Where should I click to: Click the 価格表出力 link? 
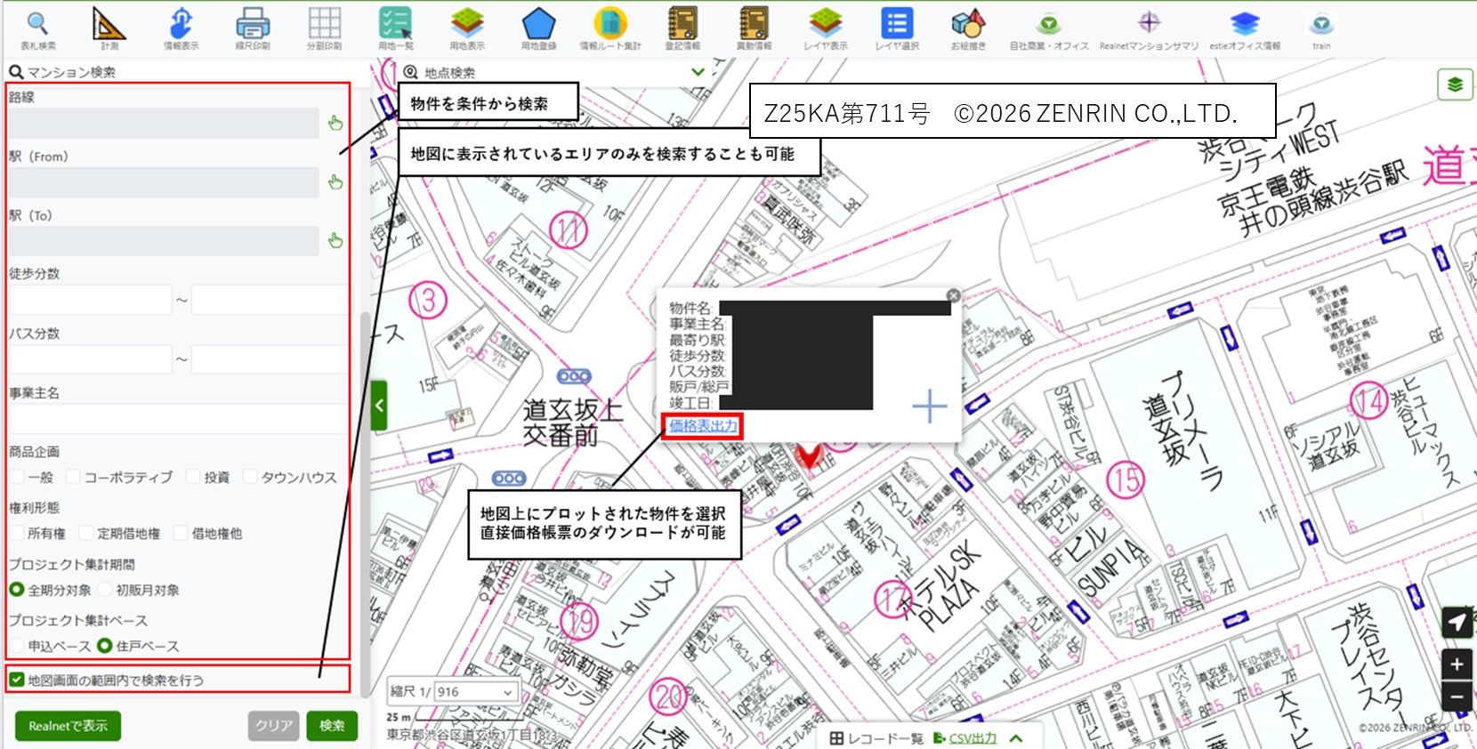[x=703, y=426]
